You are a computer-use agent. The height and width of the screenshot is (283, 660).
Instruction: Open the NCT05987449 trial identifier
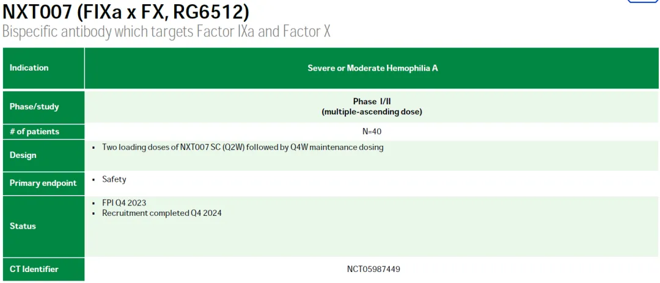click(373, 269)
